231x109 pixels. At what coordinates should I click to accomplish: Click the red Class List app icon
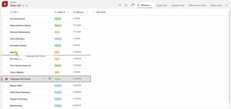pos(5,4)
